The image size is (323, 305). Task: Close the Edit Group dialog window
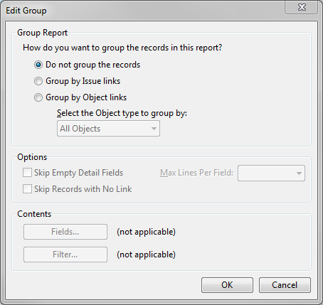[x=301, y=7]
